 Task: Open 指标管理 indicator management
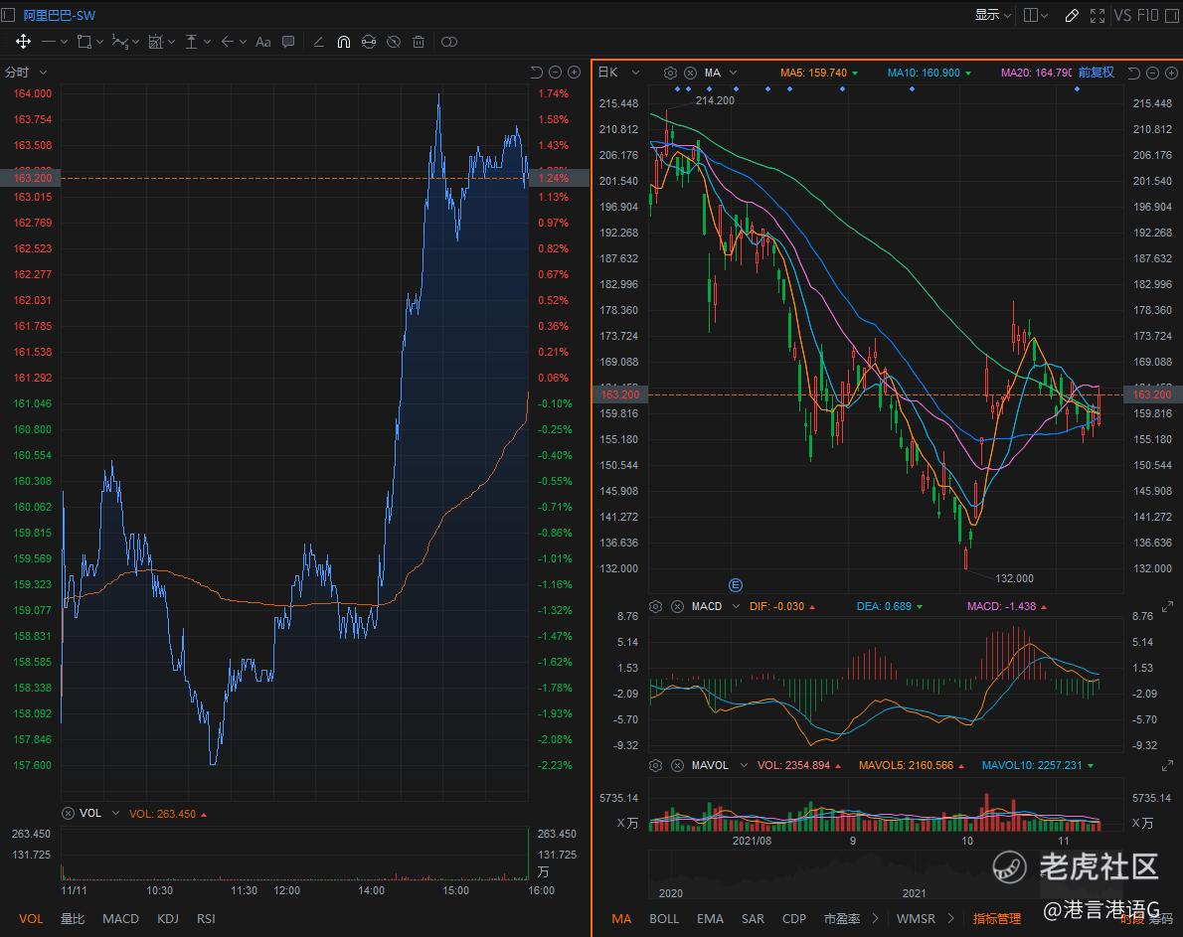pos(997,919)
